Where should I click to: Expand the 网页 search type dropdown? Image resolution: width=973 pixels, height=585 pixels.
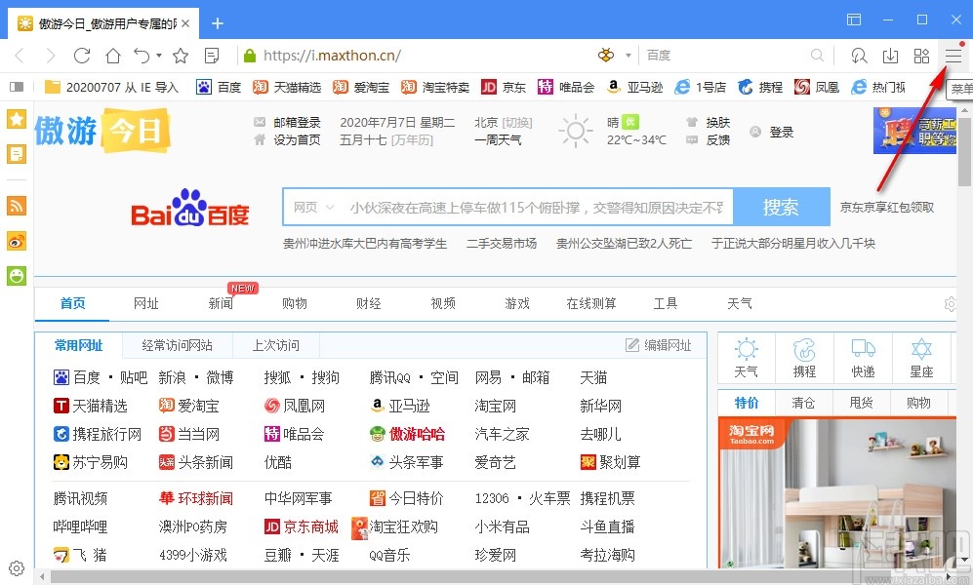pos(313,207)
